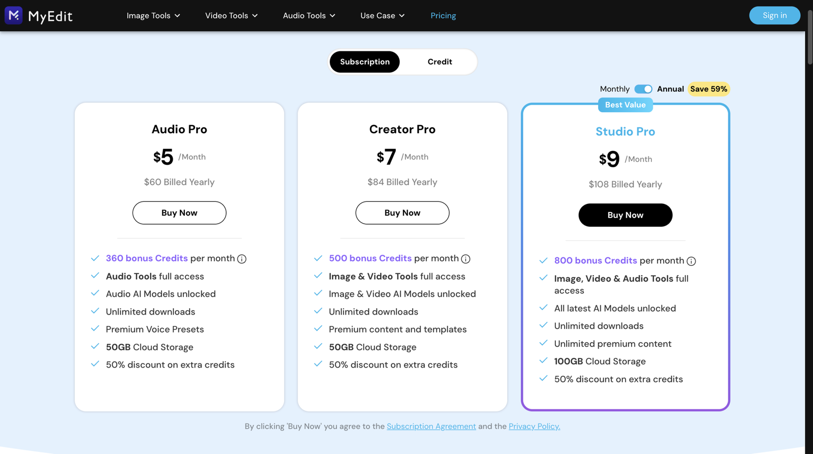813x454 pixels.
Task: Click '$84 Billed Yearly' text
Action: coord(402,182)
